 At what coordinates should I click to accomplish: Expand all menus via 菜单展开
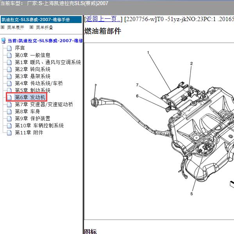click(x=16, y=27)
